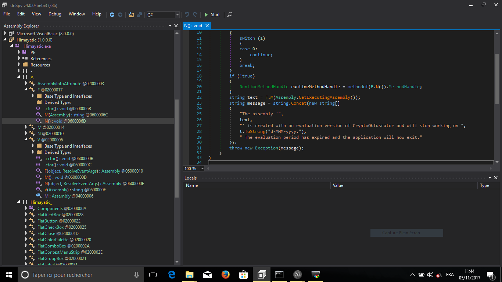The height and width of the screenshot is (282, 502).
Task: Select the FlatComboBox @0200002A class
Action: pyautogui.click(x=64, y=246)
